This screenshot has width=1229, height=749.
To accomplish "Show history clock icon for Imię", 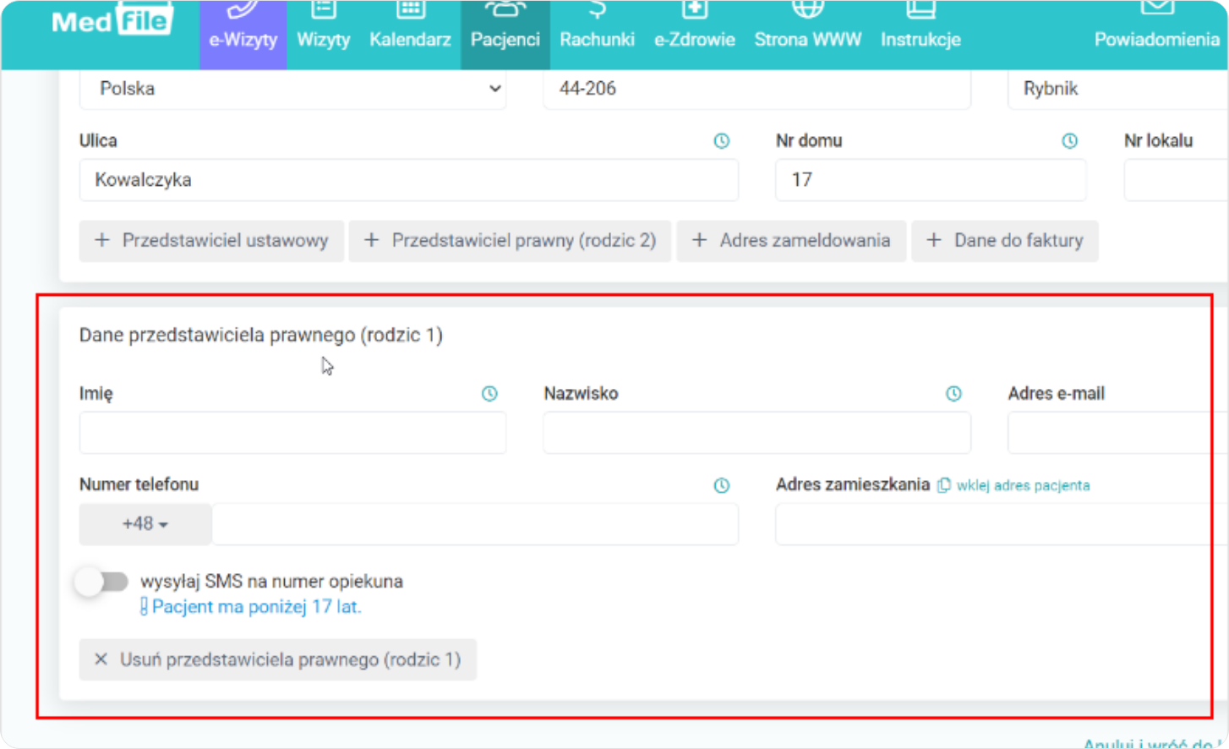I will click(x=489, y=394).
